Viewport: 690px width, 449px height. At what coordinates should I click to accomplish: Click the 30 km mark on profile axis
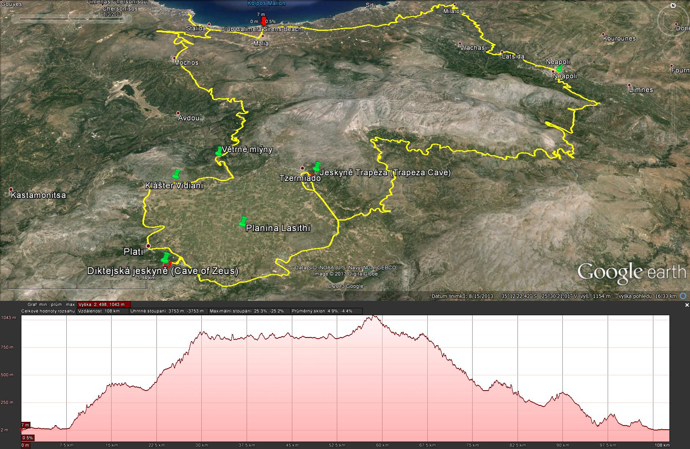[x=202, y=445]
